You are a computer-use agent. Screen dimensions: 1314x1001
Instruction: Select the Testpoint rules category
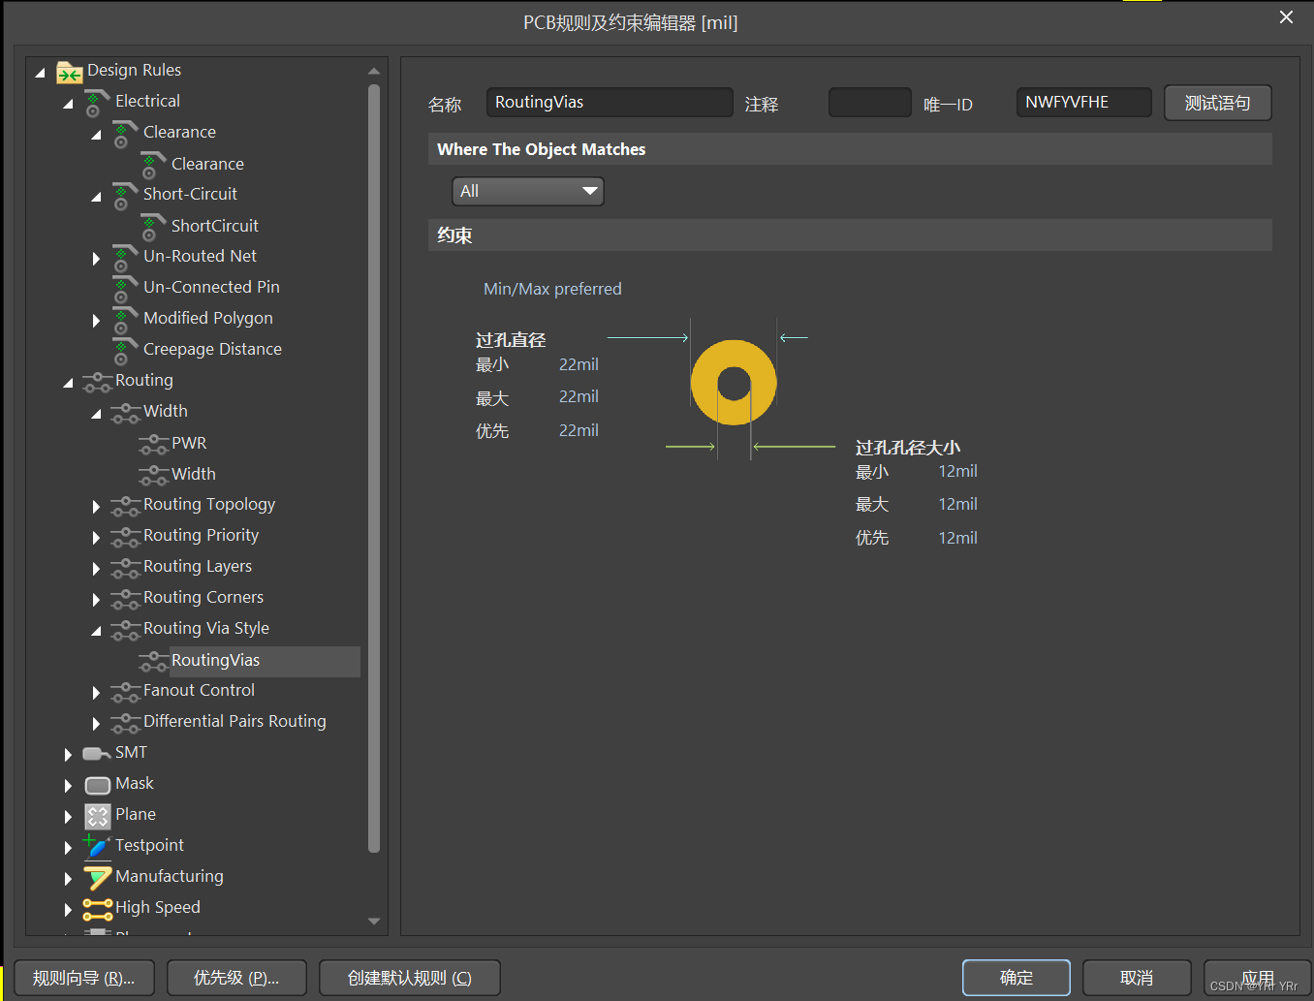tap(149, 845)
